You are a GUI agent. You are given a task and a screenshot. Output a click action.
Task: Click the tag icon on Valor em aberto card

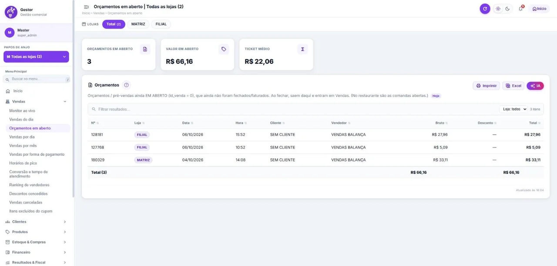(224, 49)
